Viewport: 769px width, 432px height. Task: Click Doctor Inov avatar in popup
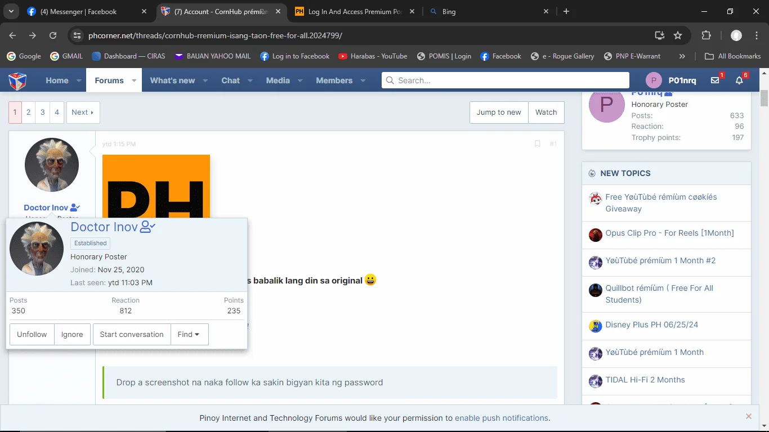tap(37, 249)
